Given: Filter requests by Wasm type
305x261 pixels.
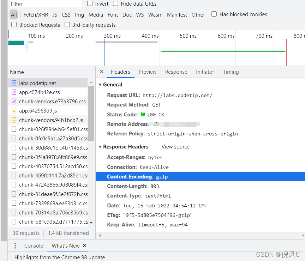Looking at the screenshot, I should pos(155,14).
